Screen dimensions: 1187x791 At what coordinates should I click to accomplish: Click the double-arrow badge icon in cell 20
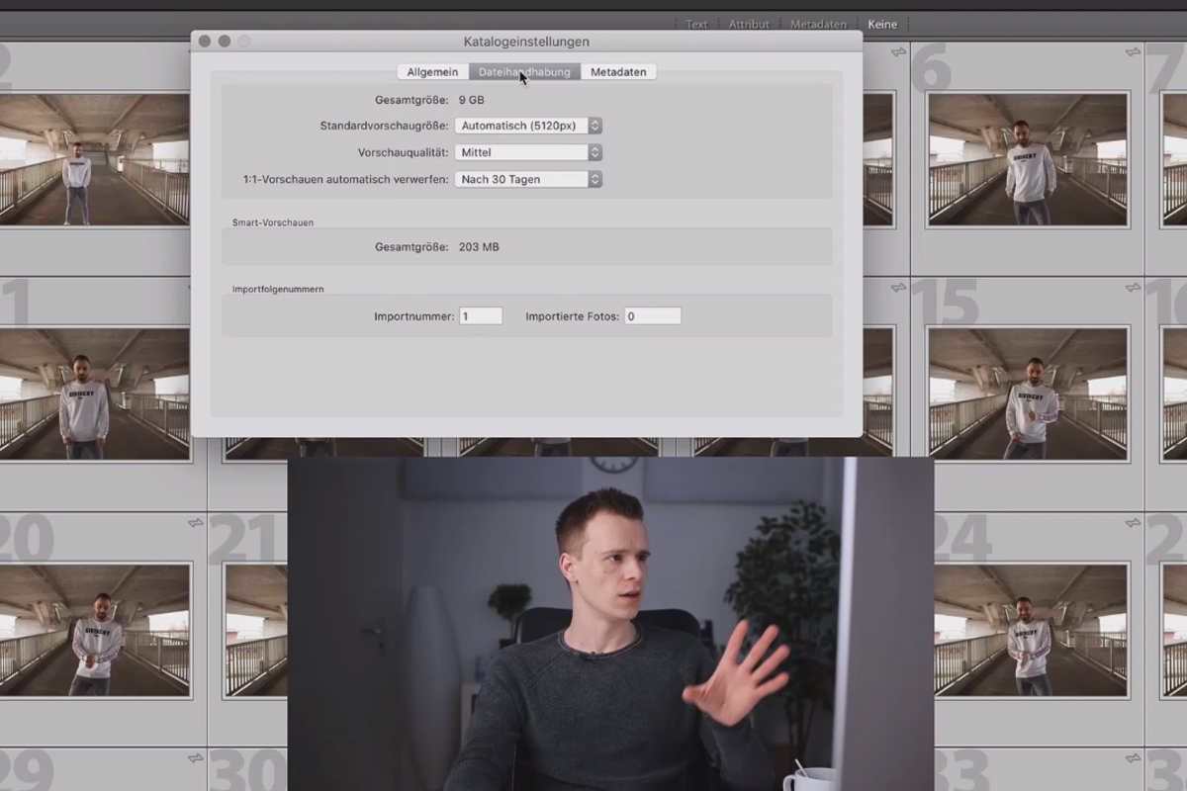coord(195,523)
